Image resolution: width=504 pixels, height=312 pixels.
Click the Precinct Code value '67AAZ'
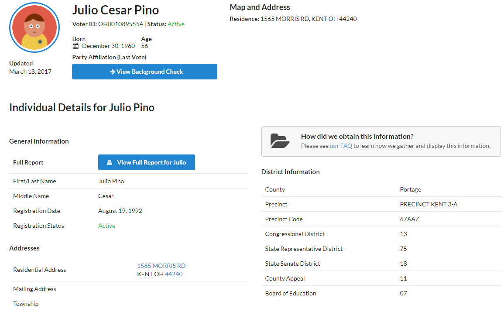point(409,219)
